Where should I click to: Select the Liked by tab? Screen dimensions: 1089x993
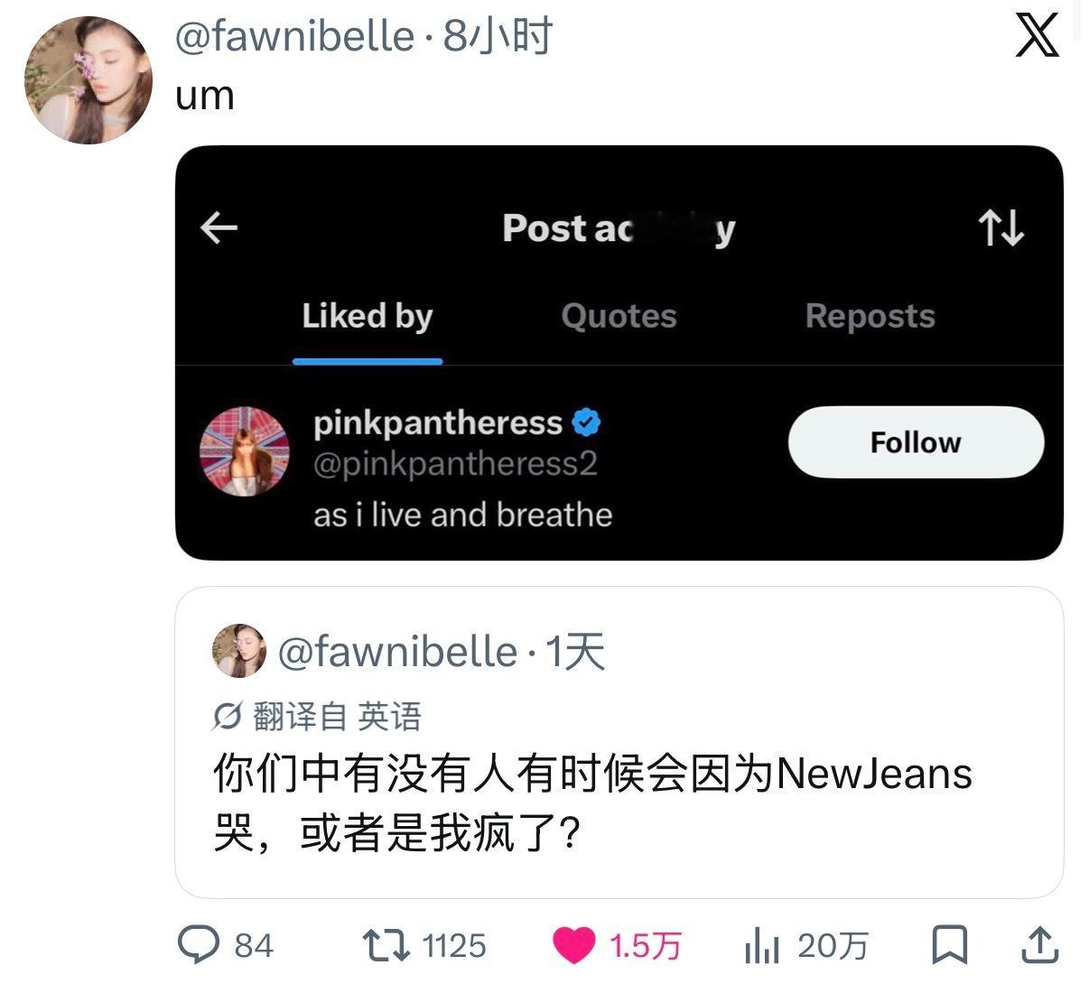pyautogui.click(x=368, y=316)
